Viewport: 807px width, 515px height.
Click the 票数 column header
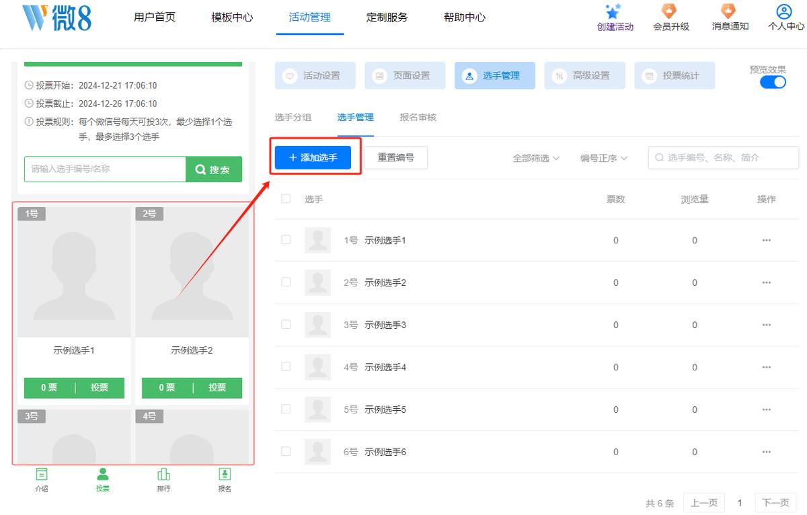[x=615, y=199]
